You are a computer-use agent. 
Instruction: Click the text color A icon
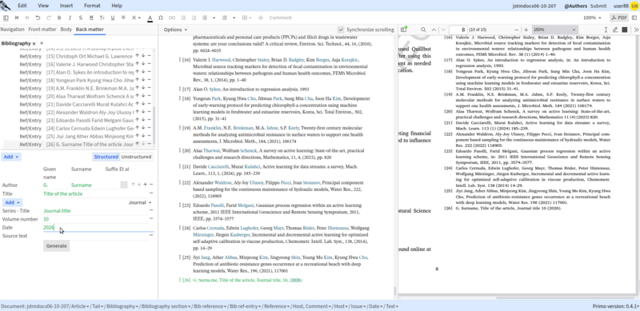click(x=150, y=18)
